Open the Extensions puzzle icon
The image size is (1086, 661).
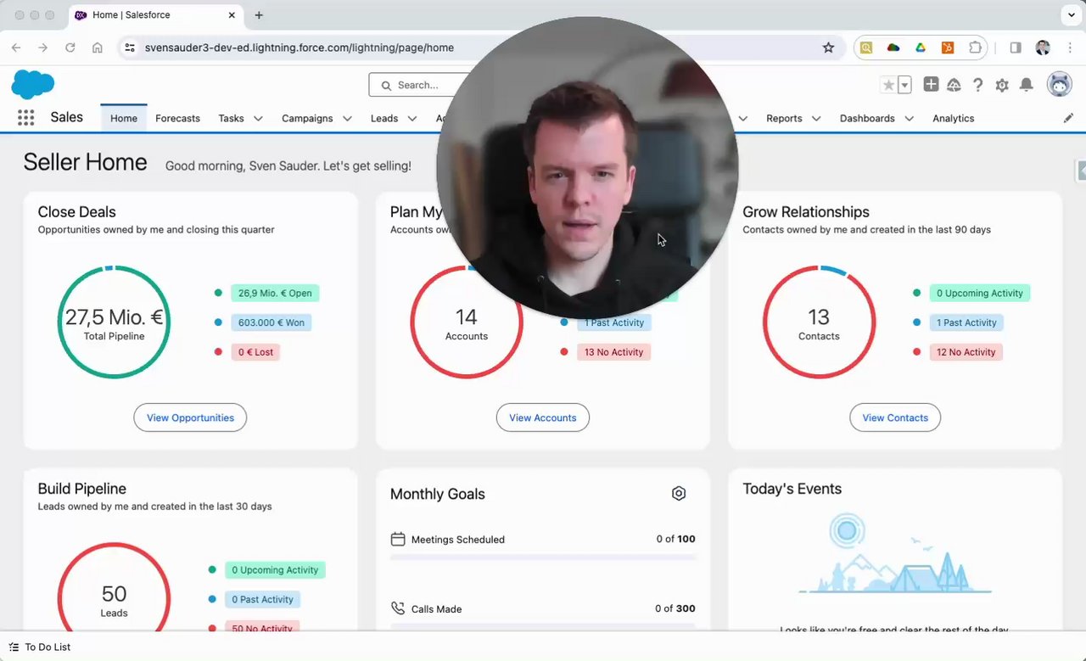click(x=976, y=48)
